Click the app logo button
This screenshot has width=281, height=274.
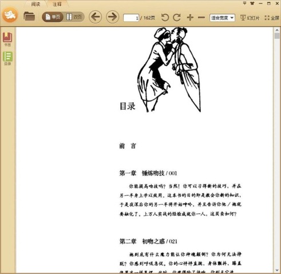point(10,15)
